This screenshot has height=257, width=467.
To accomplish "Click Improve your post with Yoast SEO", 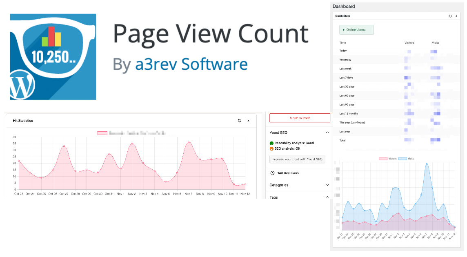I will pos(297,159).
